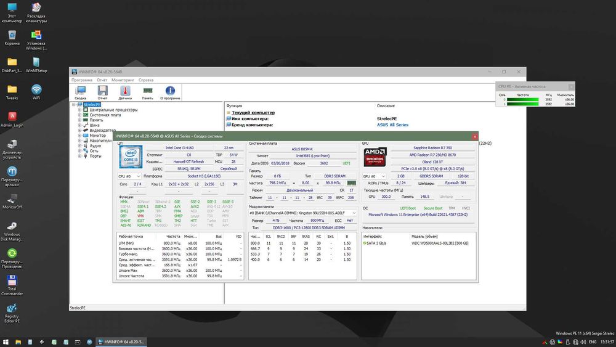Expand the Центральные процессоры tree node
616x347 pixels.
[79, 110]
